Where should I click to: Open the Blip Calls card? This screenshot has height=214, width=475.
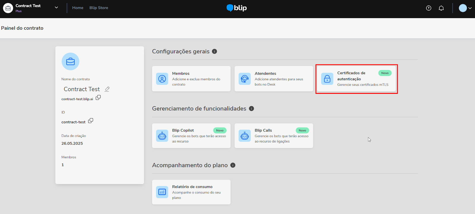pos(274,136)
